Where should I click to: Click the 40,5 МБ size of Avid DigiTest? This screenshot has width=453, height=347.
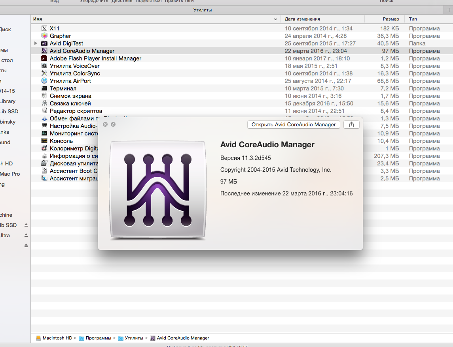point(388,43)
